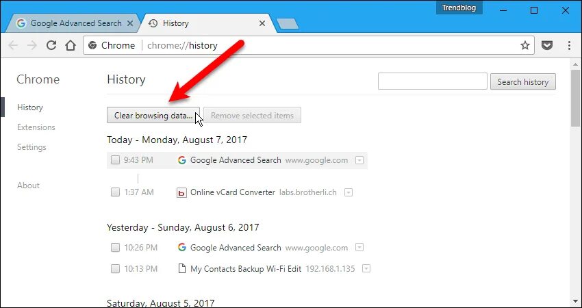
Task: Open a new tab
Action: click(x=288, y=24)
